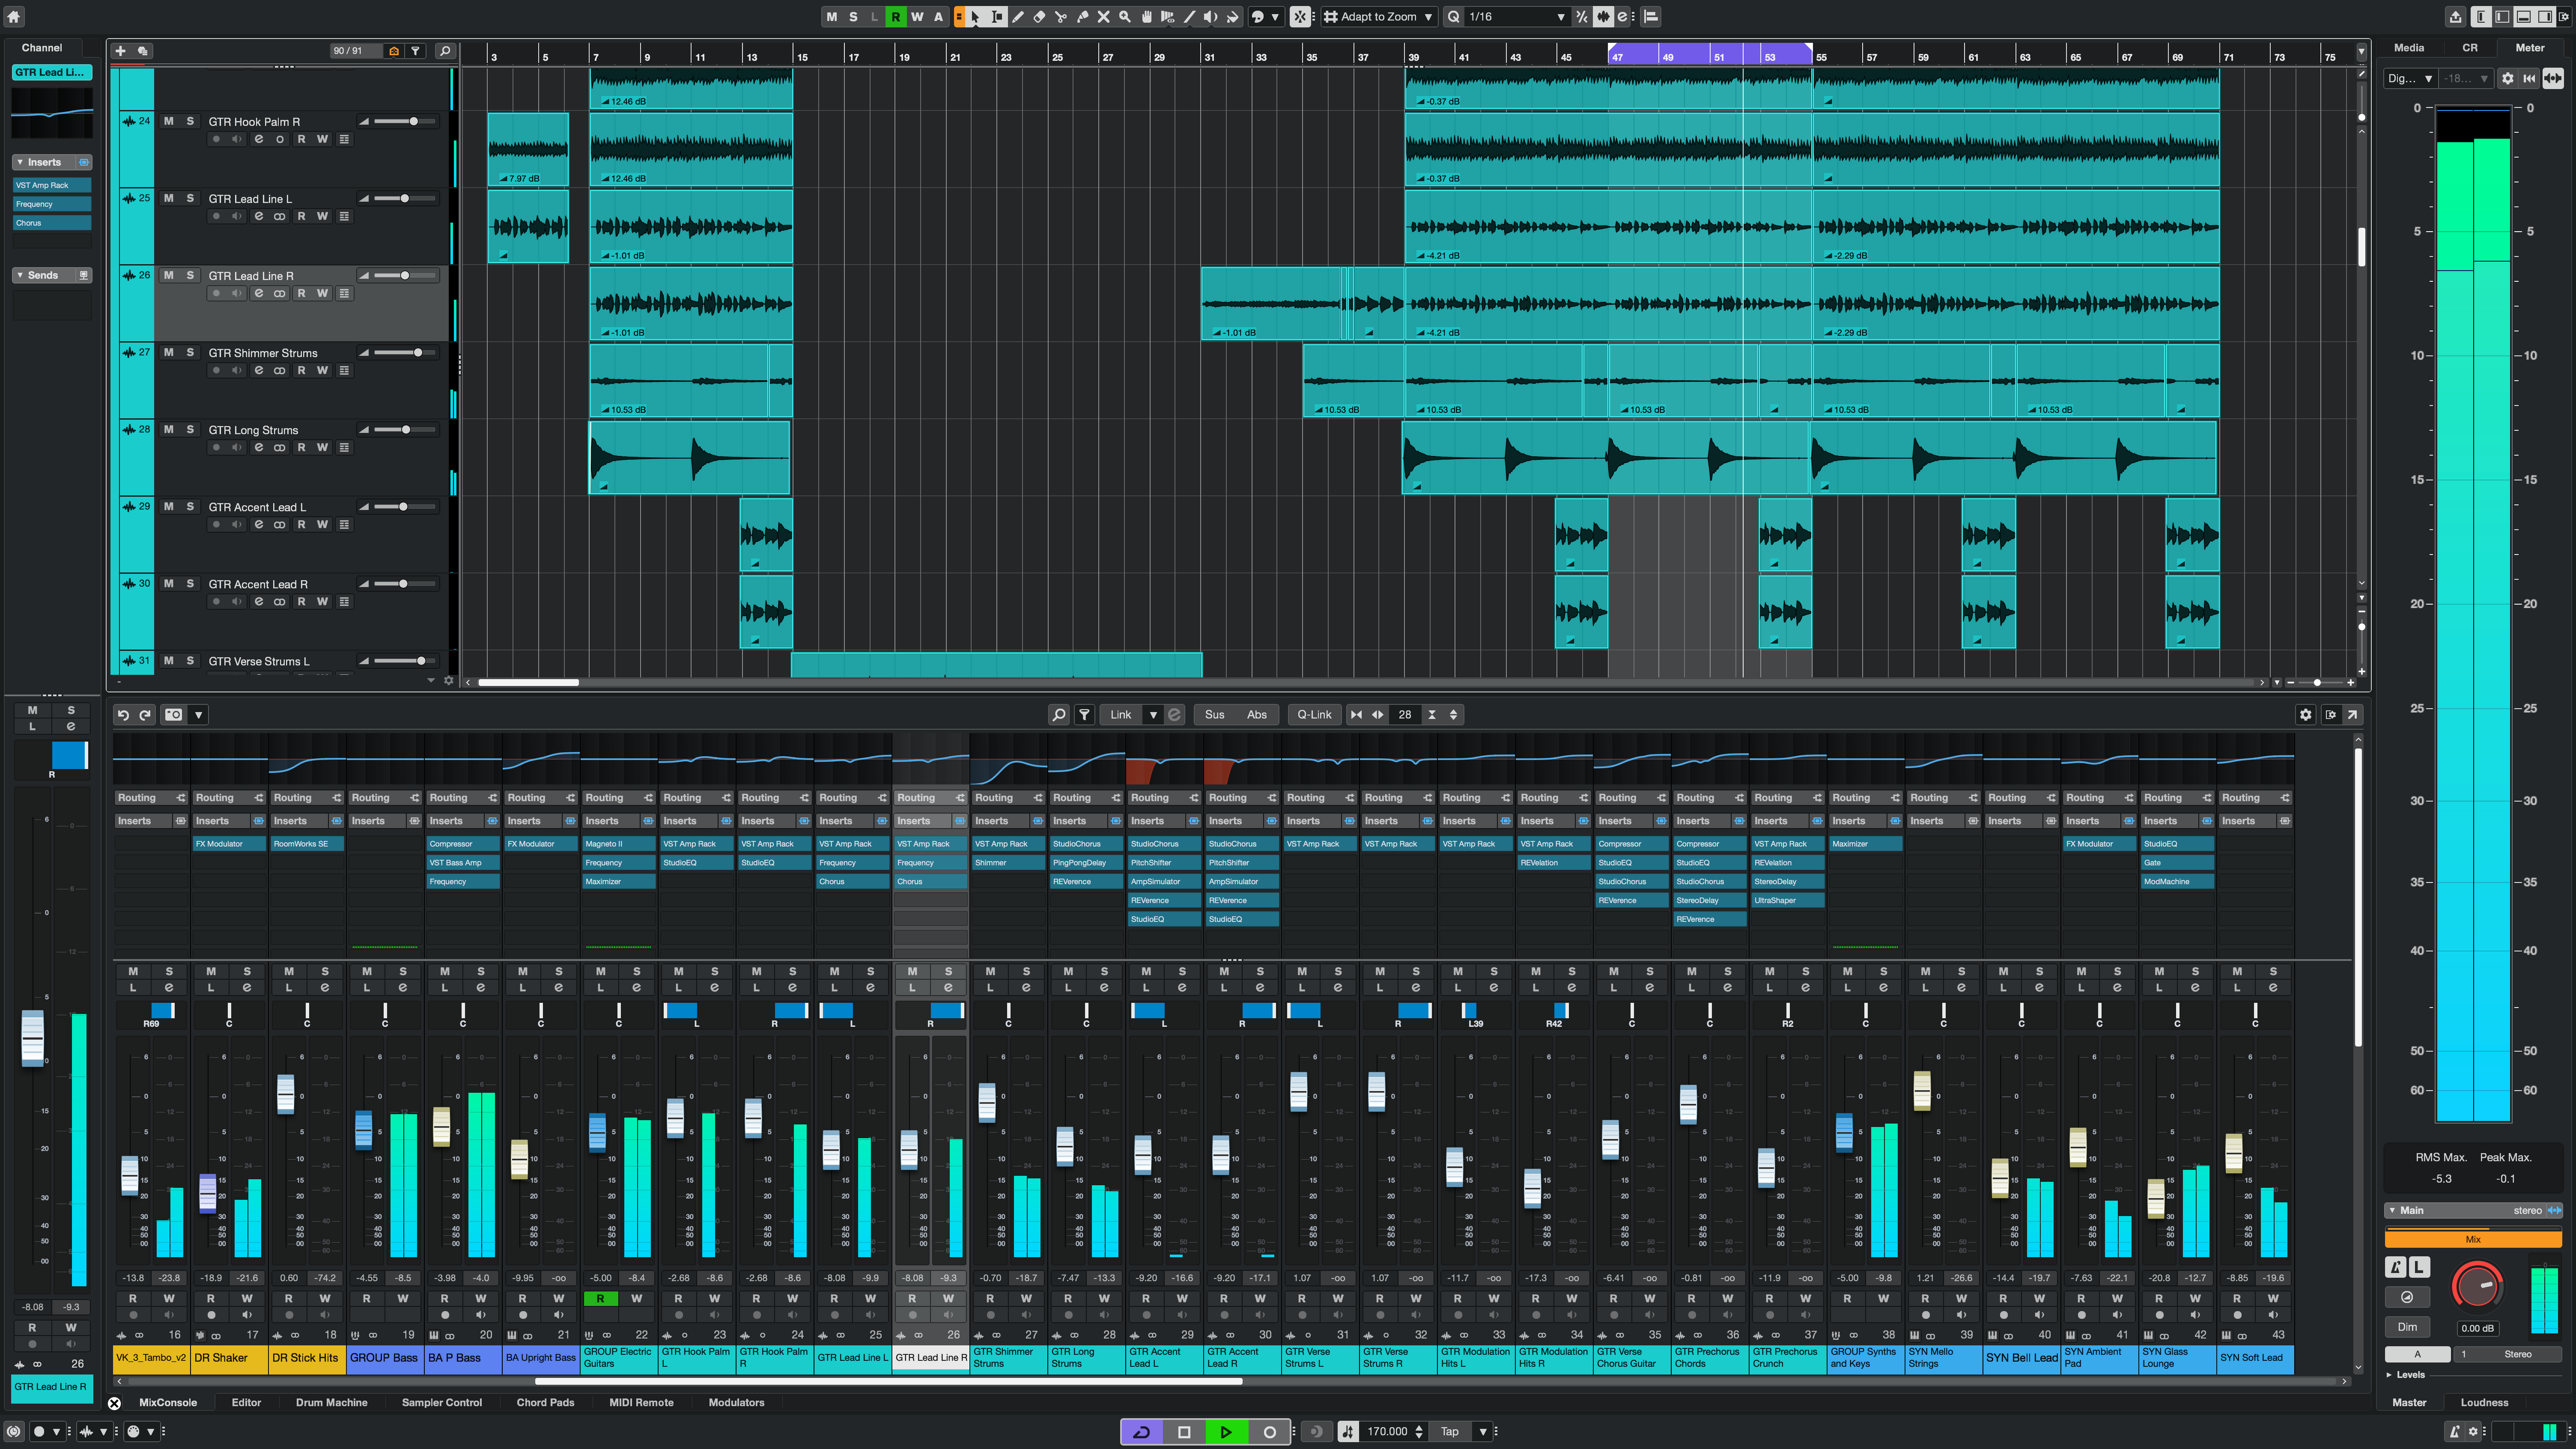Click the metronome icon in the transport bar

(x=1317, y=1431)
